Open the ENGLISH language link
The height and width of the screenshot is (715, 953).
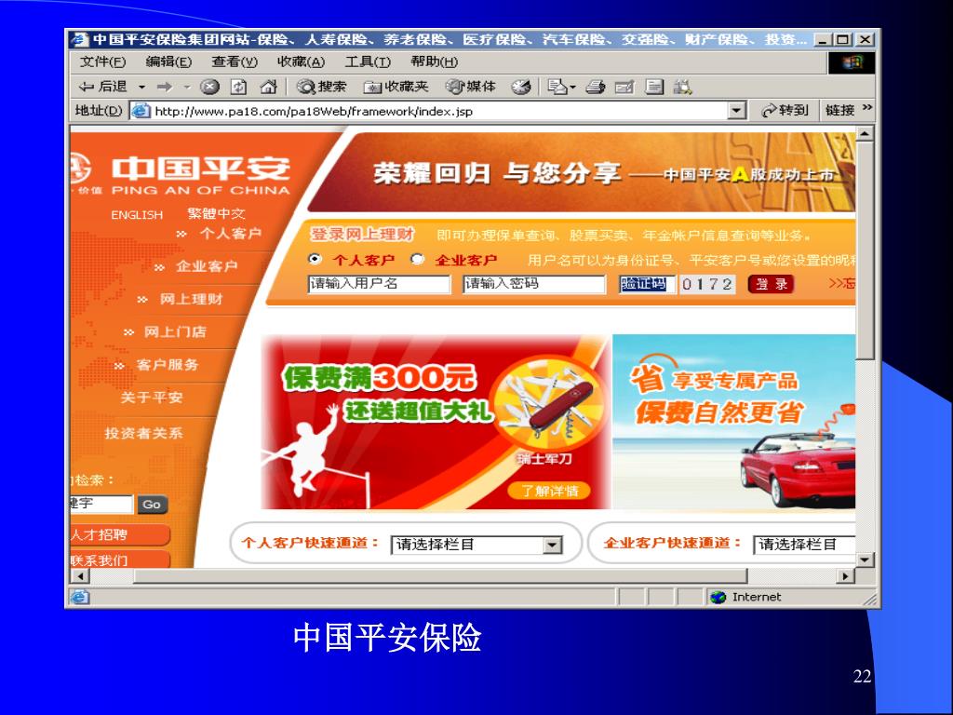click(137, 215)
